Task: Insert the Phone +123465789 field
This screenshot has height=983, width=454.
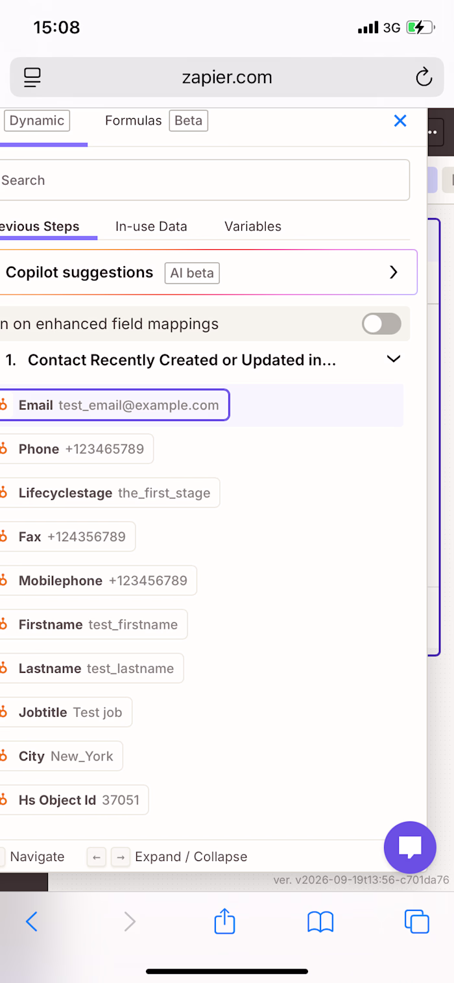Action: coord(77,449)
